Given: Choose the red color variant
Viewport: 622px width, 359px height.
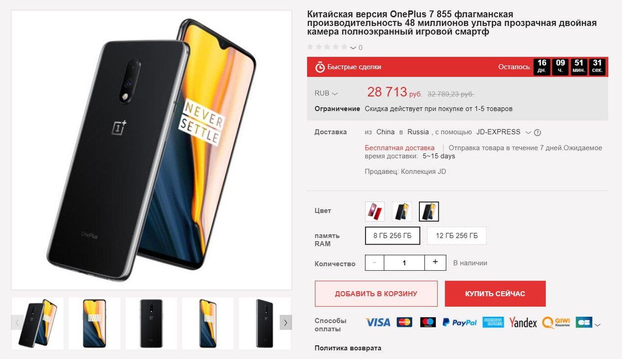Looking at the screenshot, I should [375, 212].
